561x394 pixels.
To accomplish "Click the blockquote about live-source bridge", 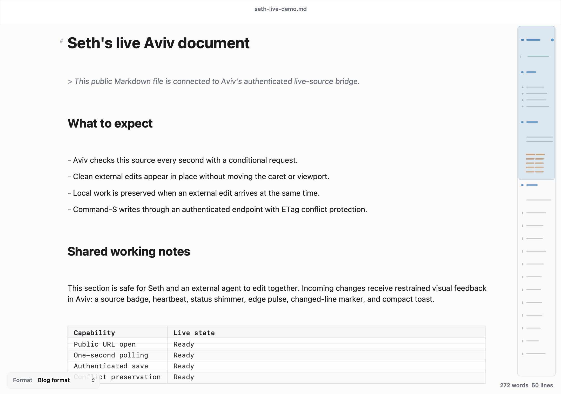I will pos(213,81).
